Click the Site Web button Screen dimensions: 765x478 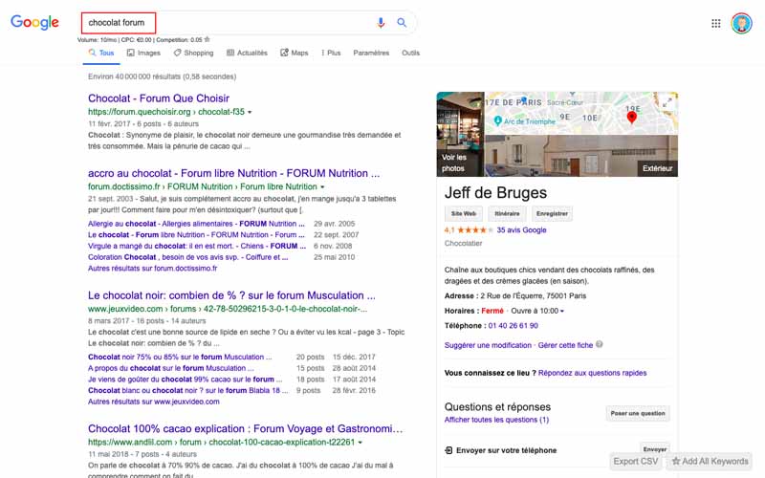(x=464, y=213)
